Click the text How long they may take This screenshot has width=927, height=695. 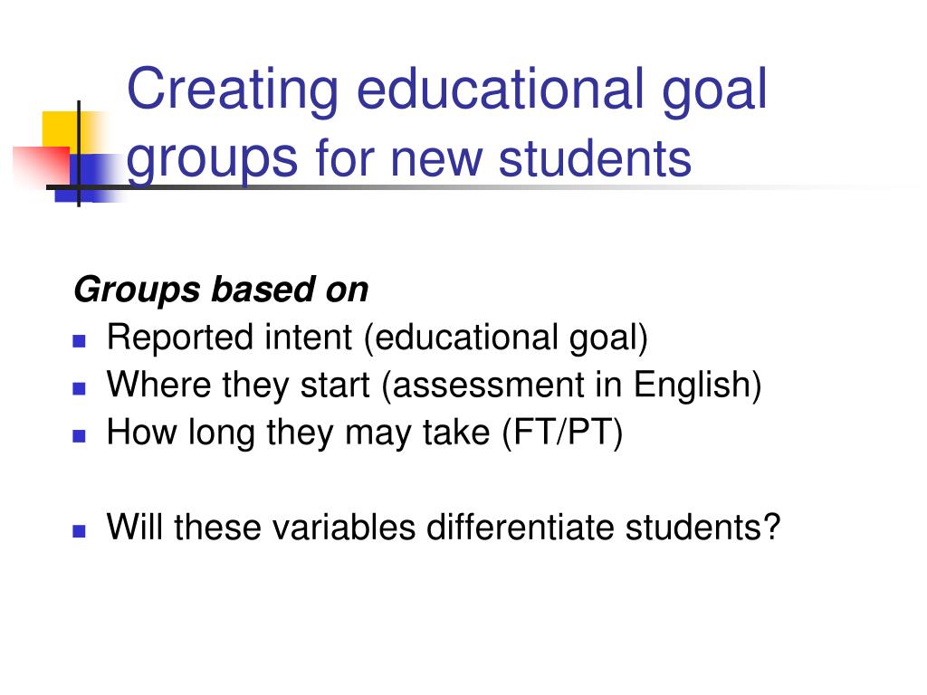[299, 433]
